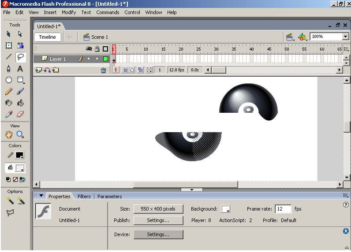The image size is (351, 252).
Task: Collapse the panel with the stage-bottom arrow
Action: click(x=192, y=189)
